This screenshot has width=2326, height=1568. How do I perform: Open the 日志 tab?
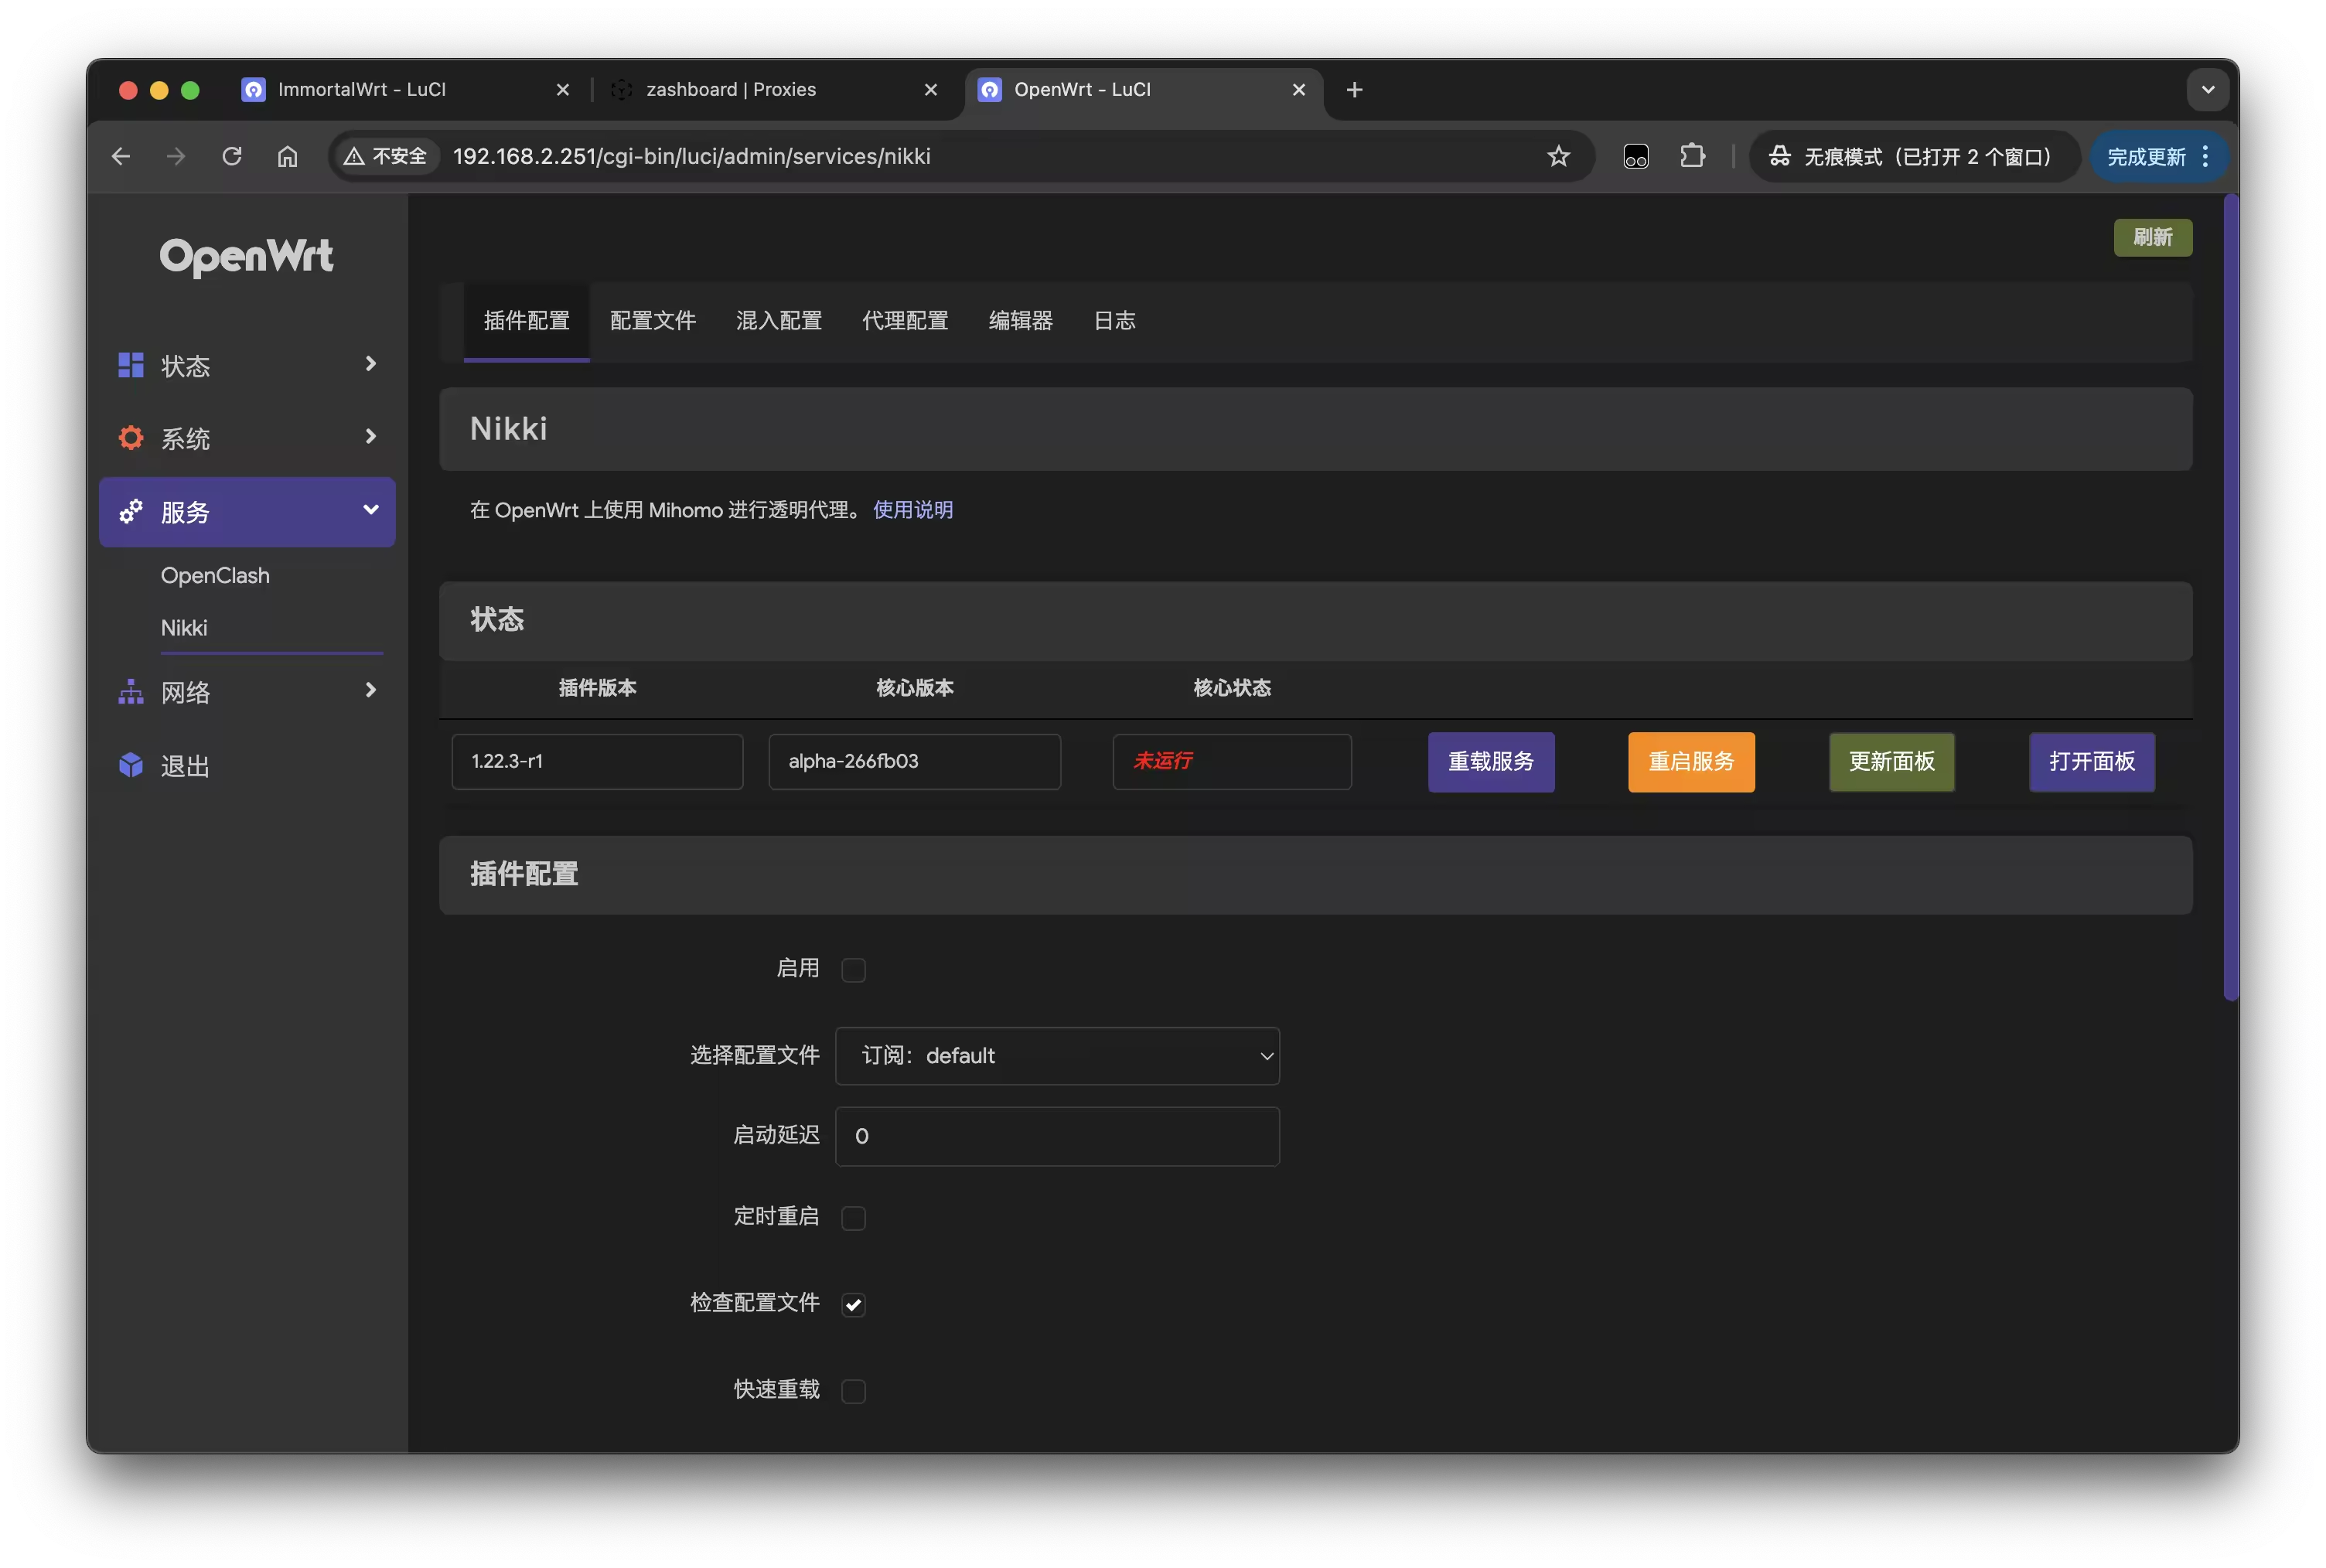tap(1114, 321)
